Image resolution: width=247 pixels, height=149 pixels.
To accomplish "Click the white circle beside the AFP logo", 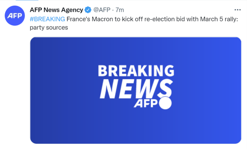I will point(165,103).
